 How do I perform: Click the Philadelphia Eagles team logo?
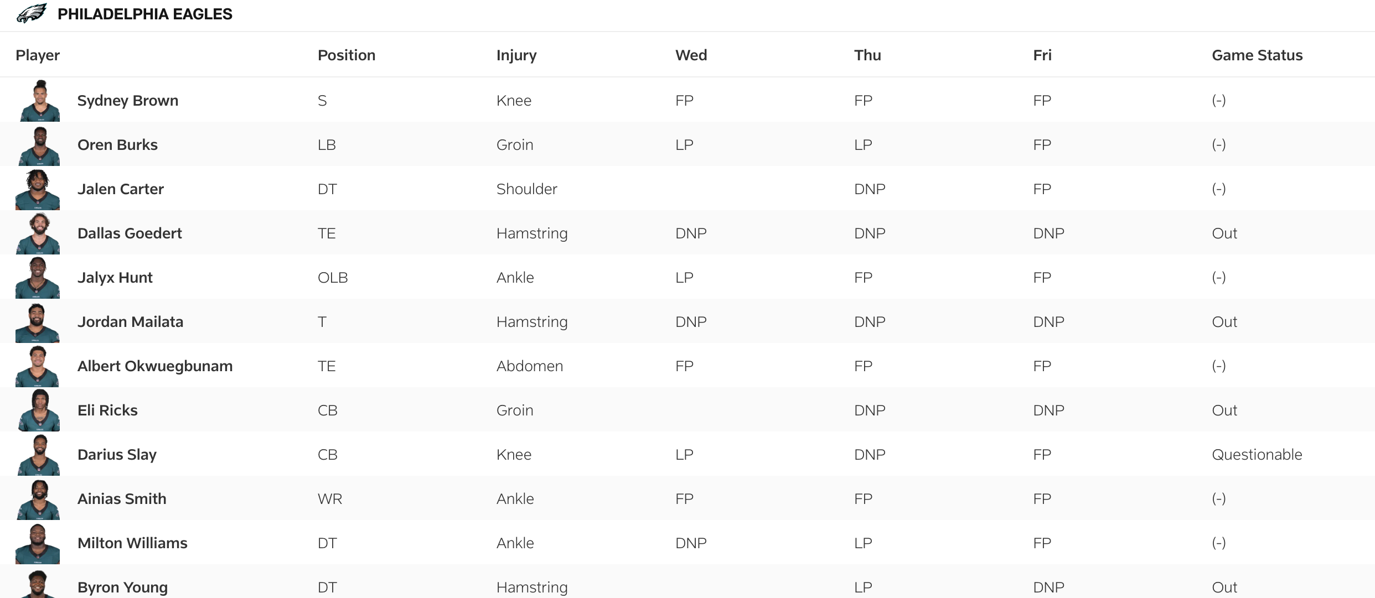pyautogui.click(x=32, y=13)
